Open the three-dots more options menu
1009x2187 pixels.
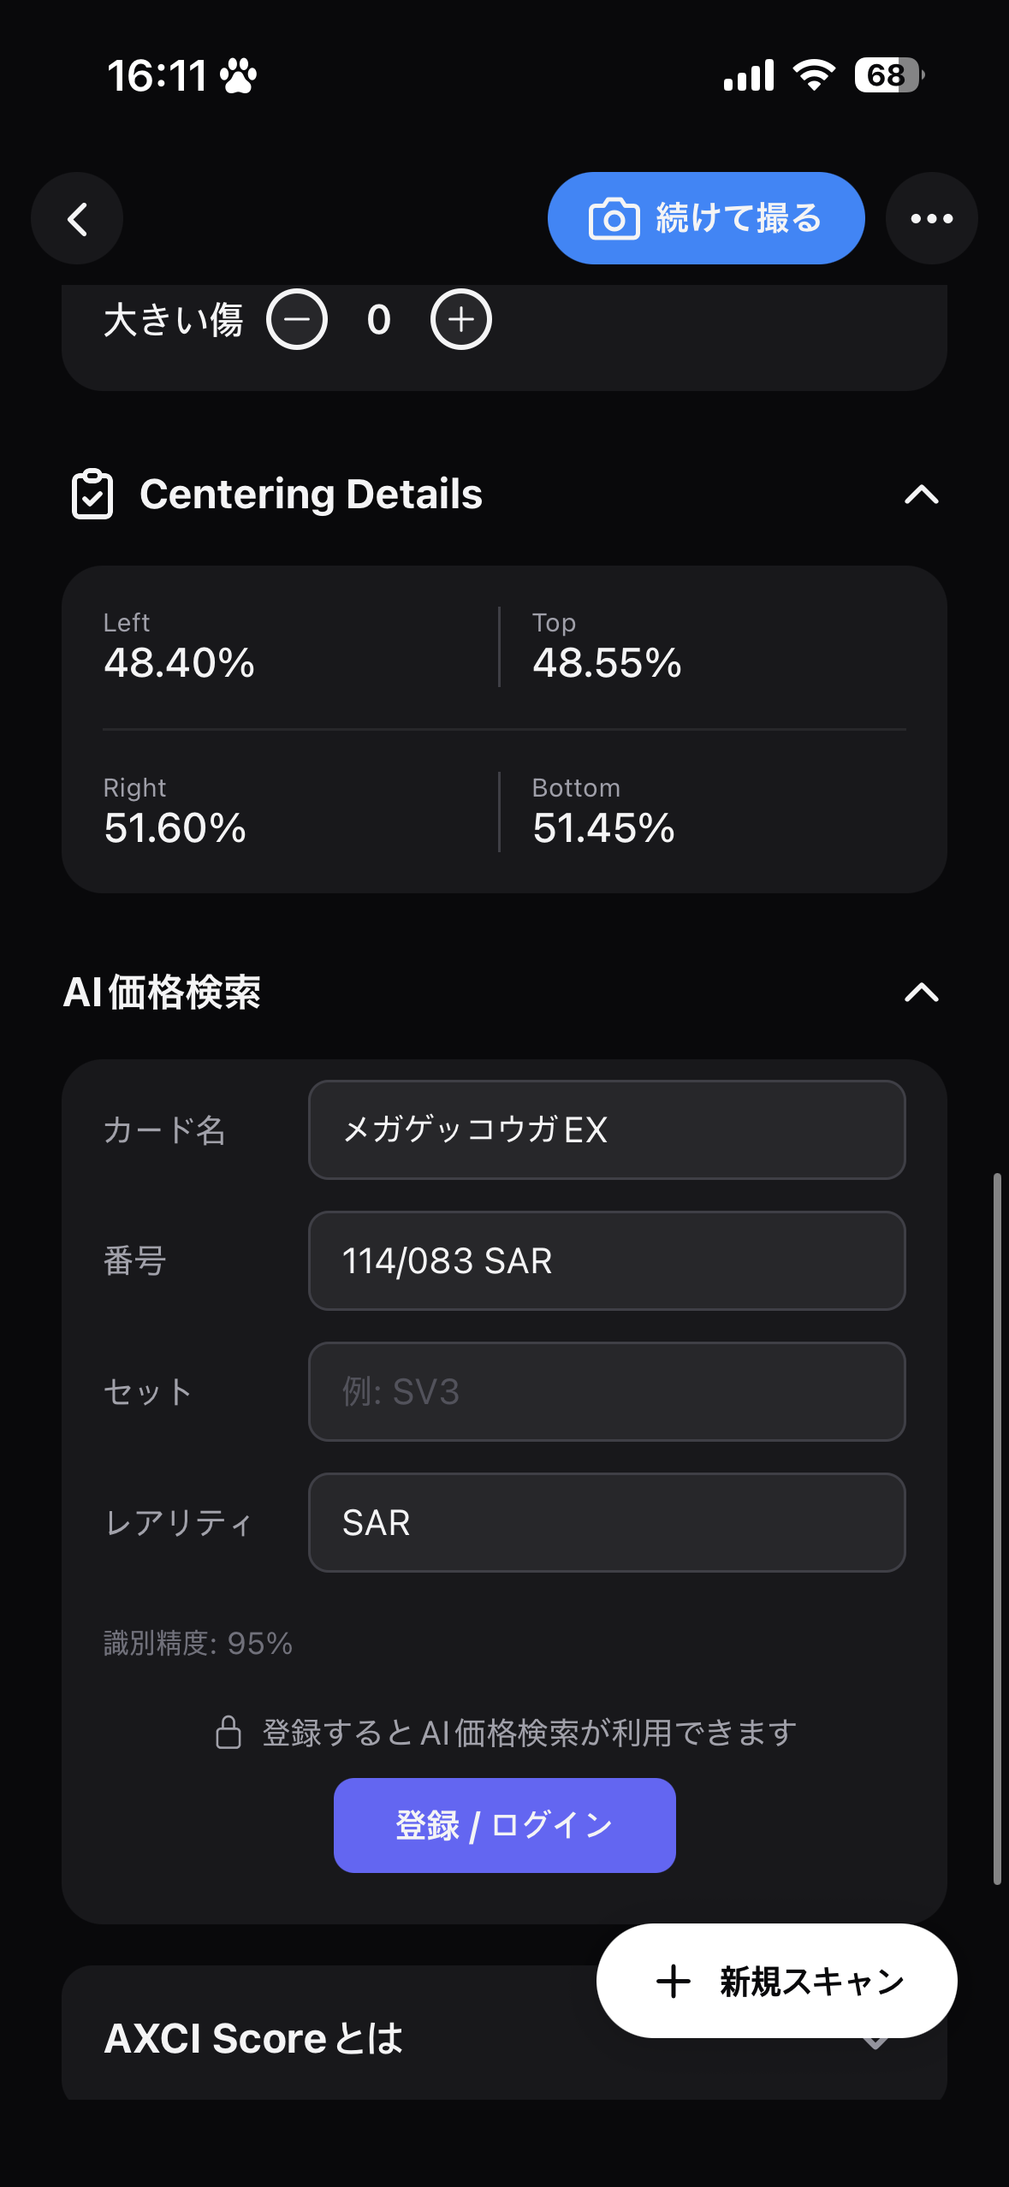[x=932, y=219]
